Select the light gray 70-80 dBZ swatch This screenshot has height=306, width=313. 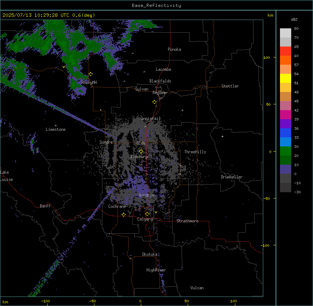[285, 33]
